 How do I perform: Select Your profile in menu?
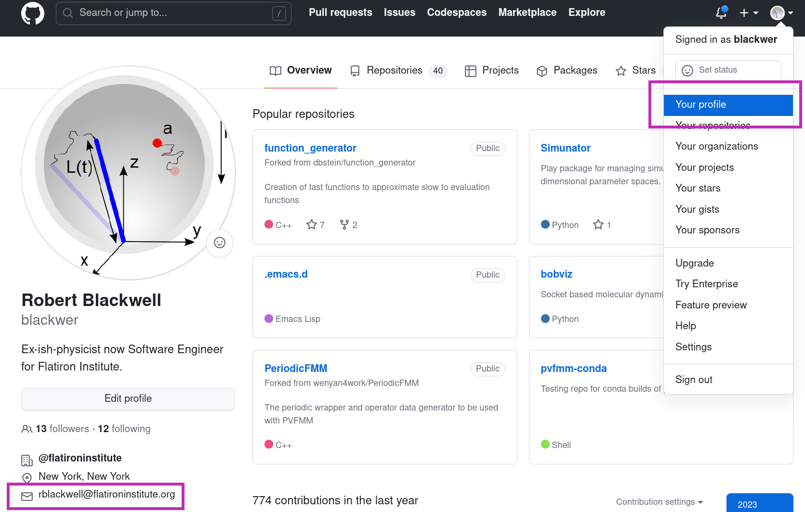pos(728,105)
